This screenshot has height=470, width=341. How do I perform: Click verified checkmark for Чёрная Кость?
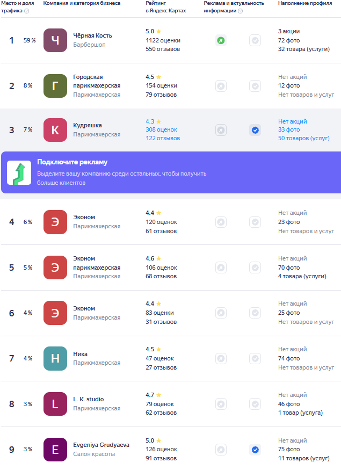pyautogui.click(x=255, y=40)
